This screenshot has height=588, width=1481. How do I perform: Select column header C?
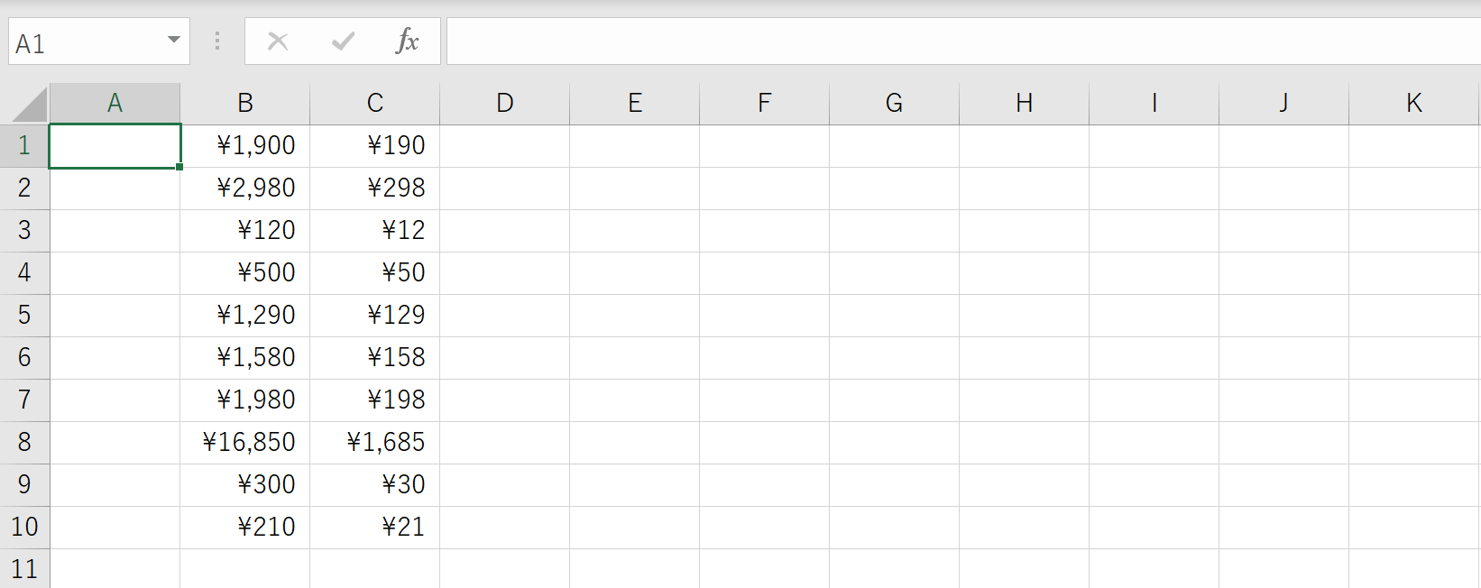(374, 102)
